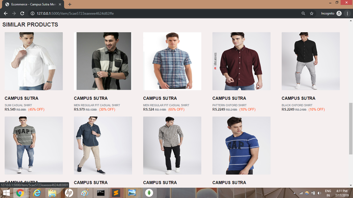The width and height of the screenshot is (353, 198).
Task: Click the volume speaker tray icon
Action: (319, 193)
